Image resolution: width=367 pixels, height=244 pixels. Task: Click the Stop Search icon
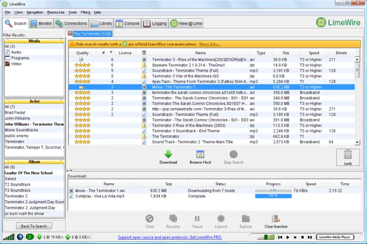point(233,154)
